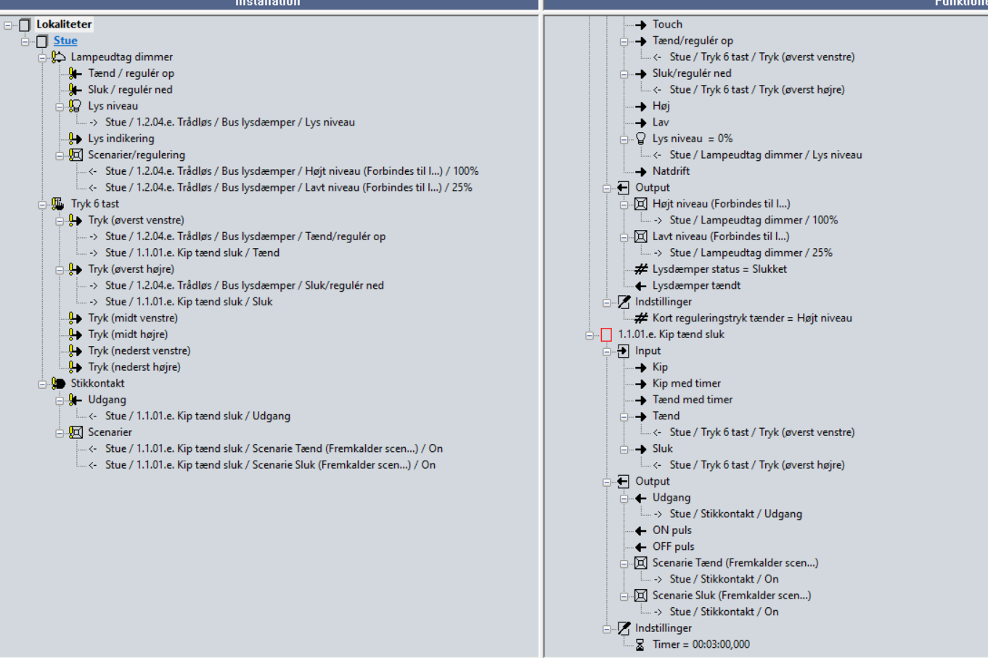Select Timer = 00:03:00,000 setting
This screenshot has width=988, height=658.
701,644
